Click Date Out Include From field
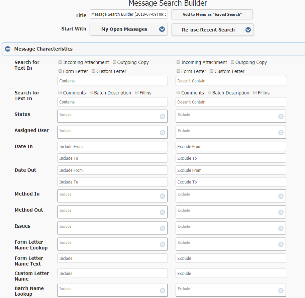 [112, 170]
